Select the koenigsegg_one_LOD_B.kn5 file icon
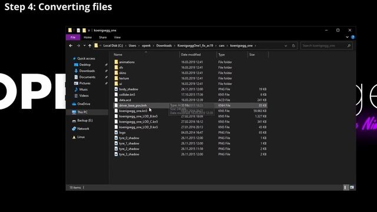 116,117
